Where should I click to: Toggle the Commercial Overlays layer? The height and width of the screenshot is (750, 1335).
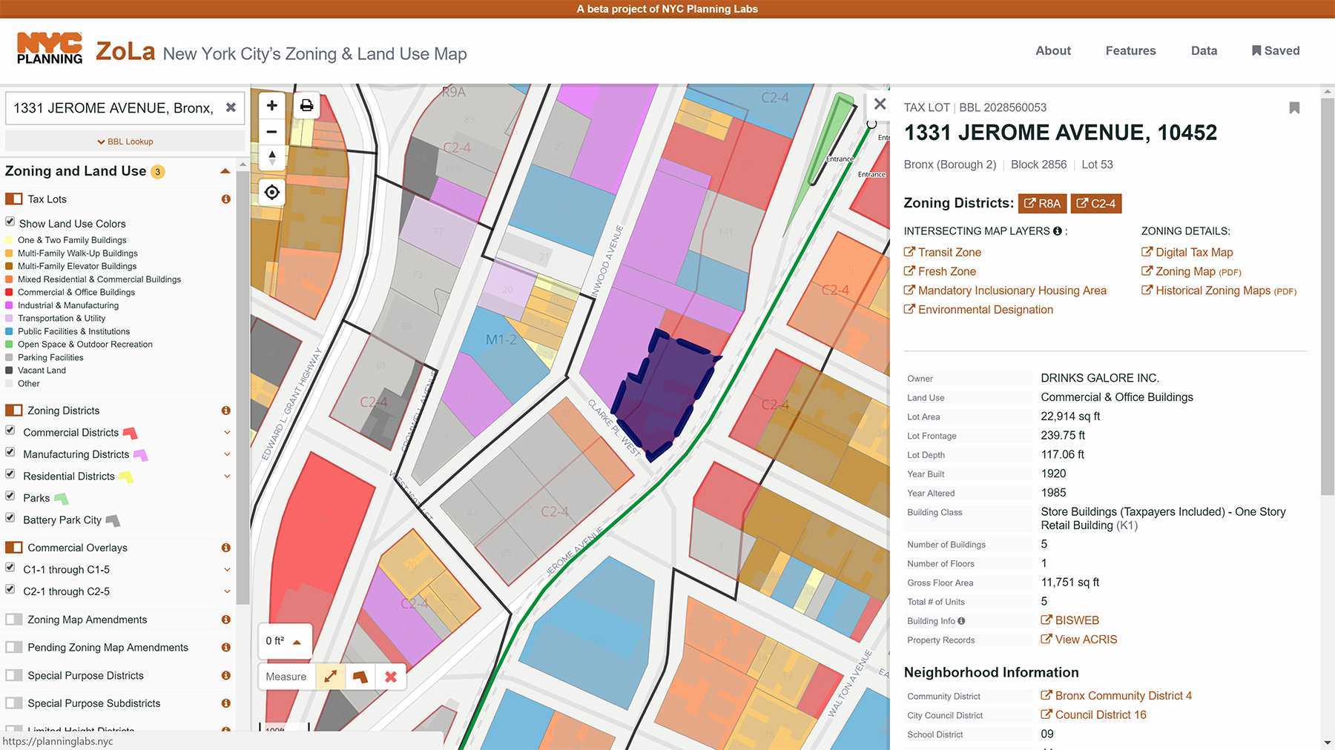tap(14, 548)
